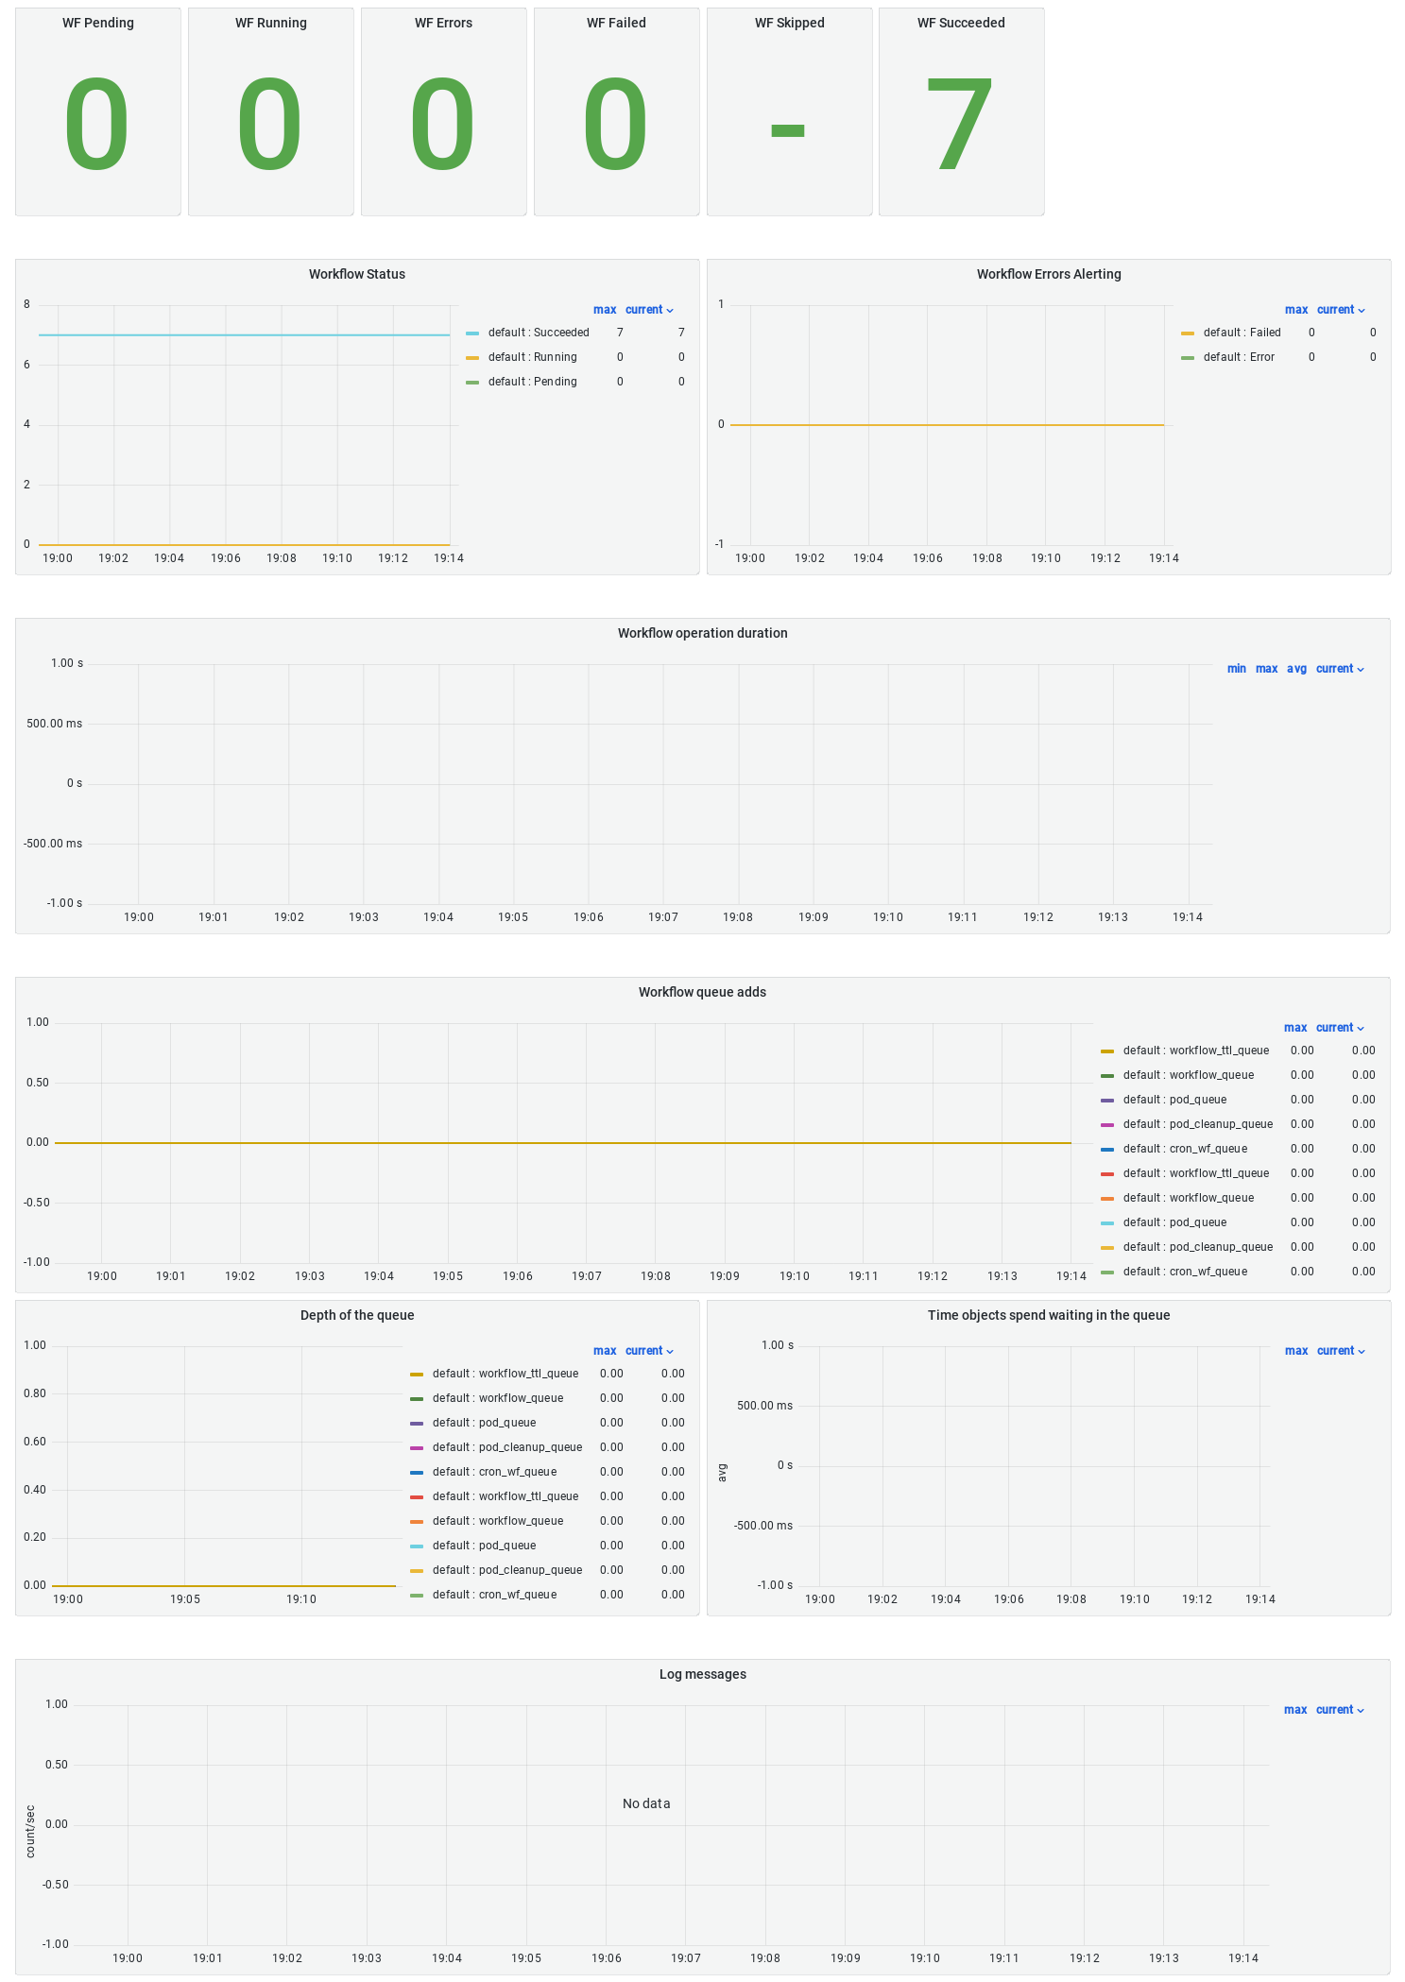Toggle red workflow_ttl_queue series in Depth of queue

[x=505, y=1496]
